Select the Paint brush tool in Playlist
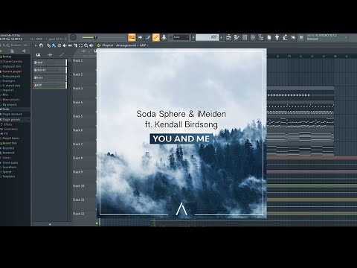The width and height of the screenshot is (357, 268). [54, 45]
